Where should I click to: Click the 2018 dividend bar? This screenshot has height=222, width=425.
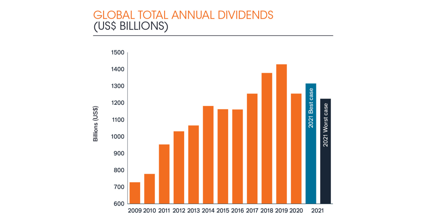(267, 138)
